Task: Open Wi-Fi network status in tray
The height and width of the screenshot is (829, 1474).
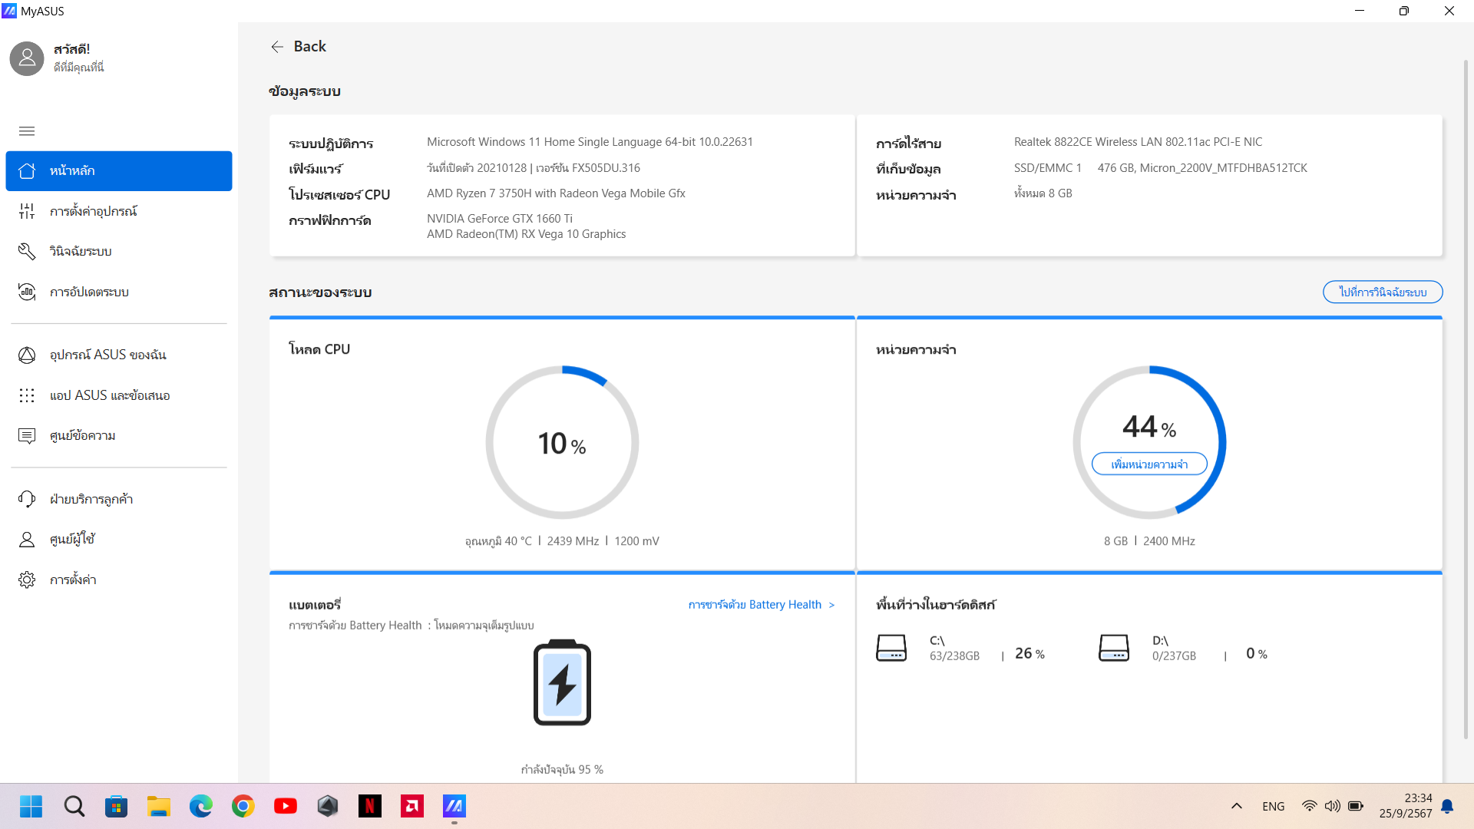Action: point(1310,806)
